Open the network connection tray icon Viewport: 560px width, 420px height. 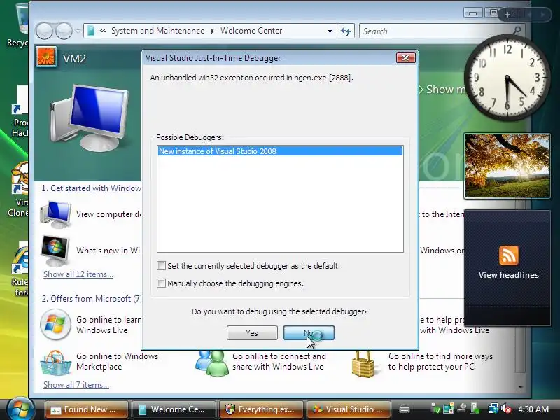493,409
